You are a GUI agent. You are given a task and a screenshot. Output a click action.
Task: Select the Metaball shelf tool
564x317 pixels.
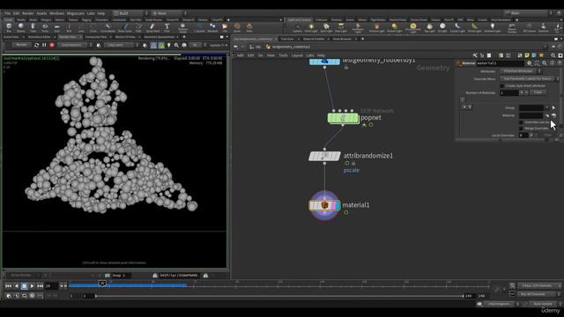pyautogui.click(x=212, y=27)
